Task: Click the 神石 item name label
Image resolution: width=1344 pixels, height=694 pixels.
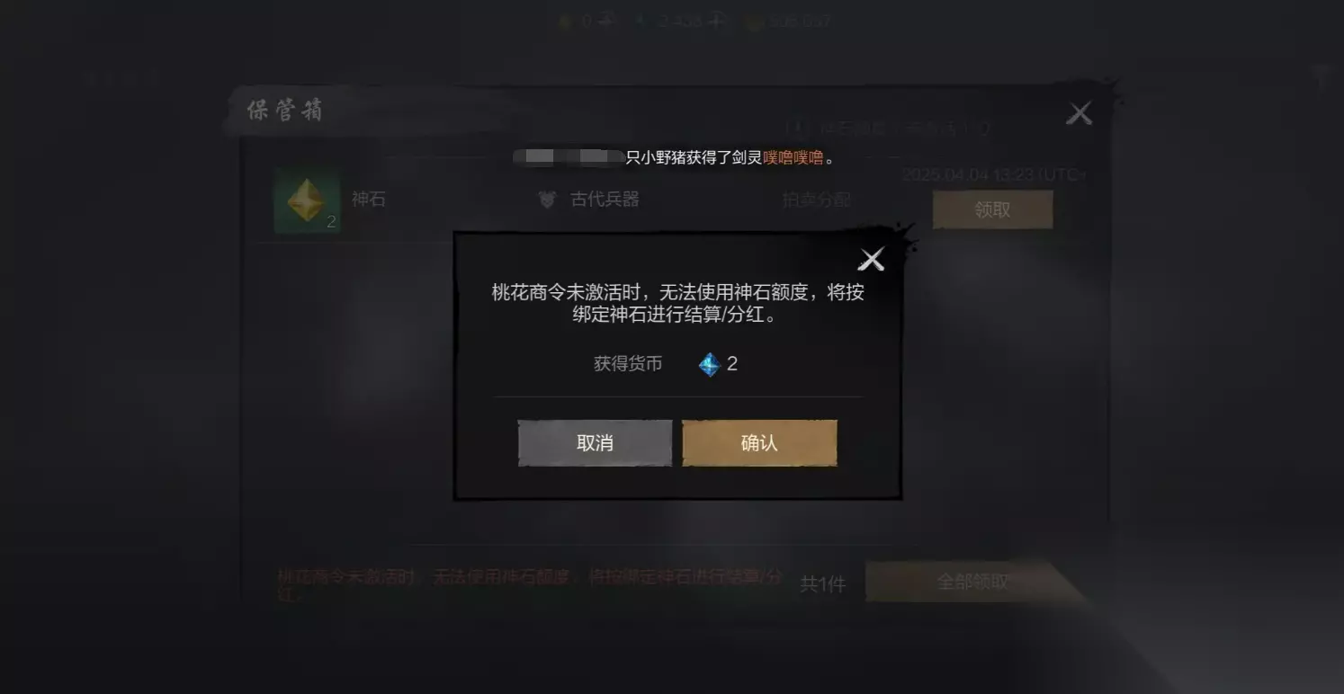Action: pyautogui.click(x=369, y=200)
